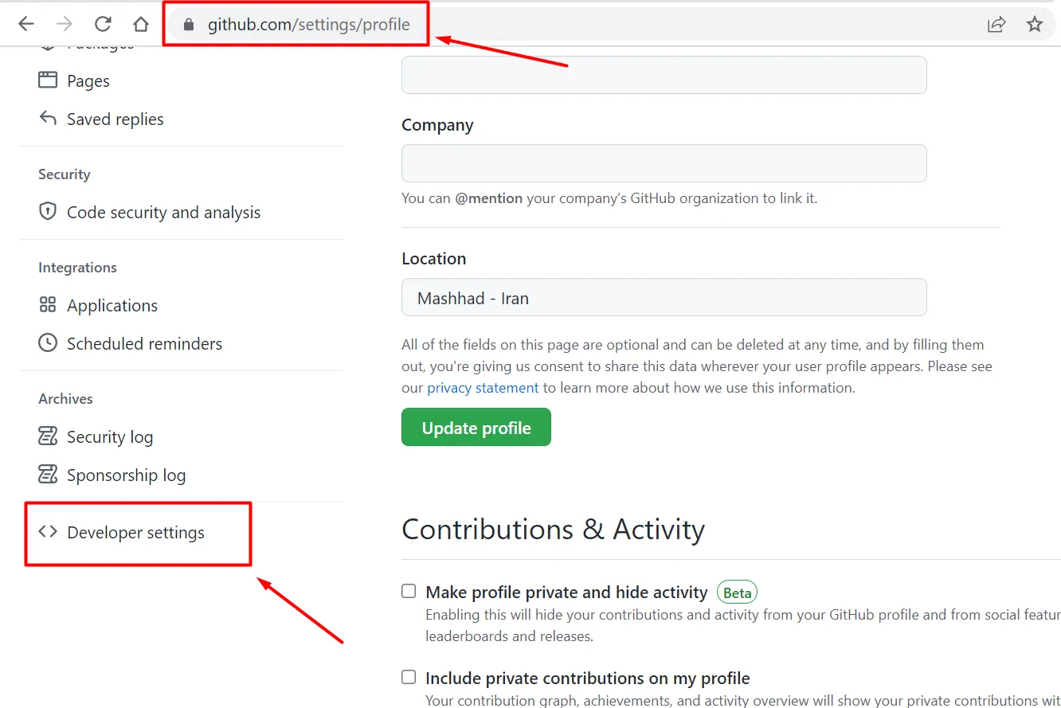The height and width of the screenshot is (708, 1061).
Task: Reload the GitHub settings page
Action: [x=103, y=25]
